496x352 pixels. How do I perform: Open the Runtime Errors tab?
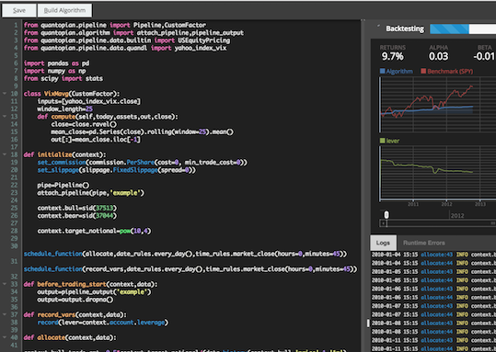pyautogui.click(x=424, y=243)
